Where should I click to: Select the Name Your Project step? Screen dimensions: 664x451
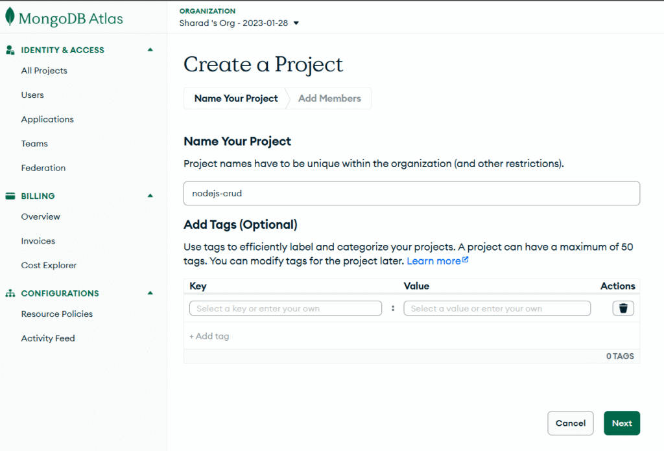pyautogui.click(x=235, y=98)
